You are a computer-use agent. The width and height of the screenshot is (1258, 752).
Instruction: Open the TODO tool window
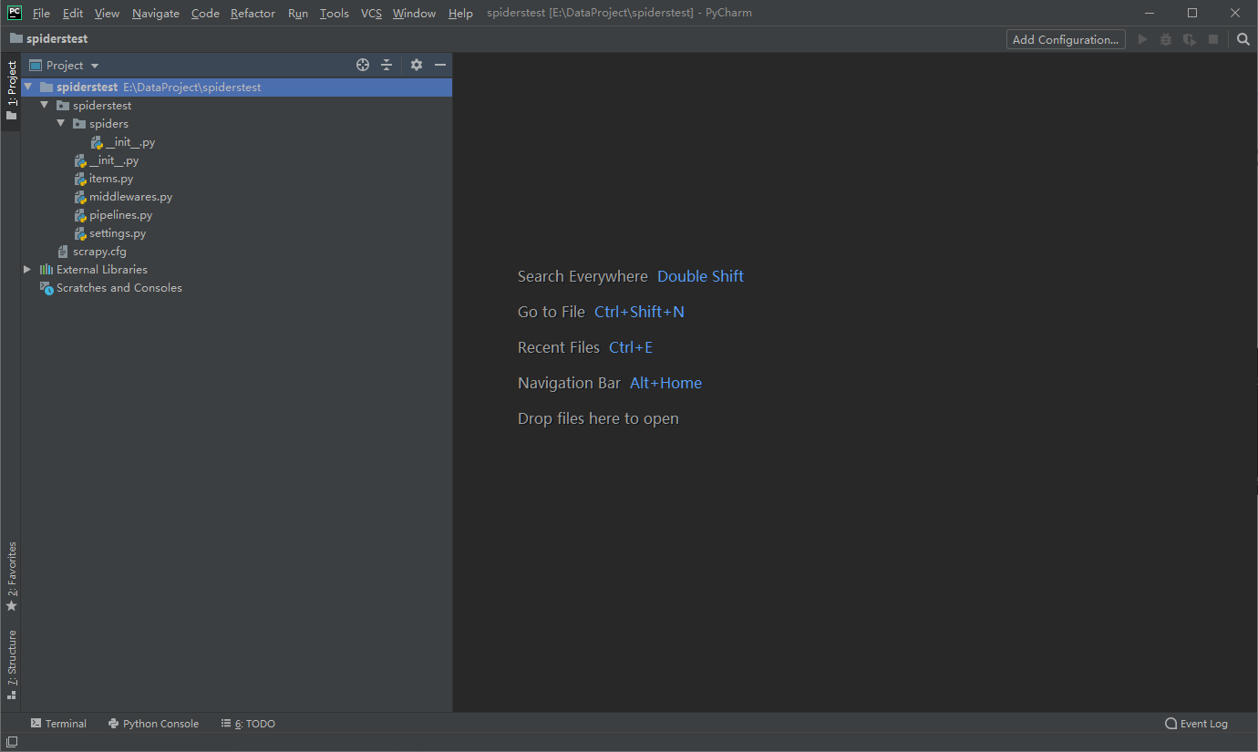[248, 724]
